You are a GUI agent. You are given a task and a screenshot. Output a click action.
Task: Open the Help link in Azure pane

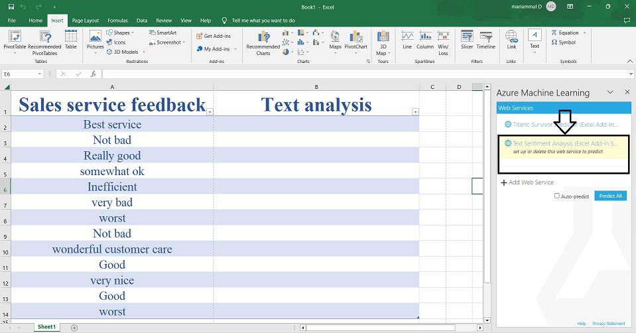582,324
